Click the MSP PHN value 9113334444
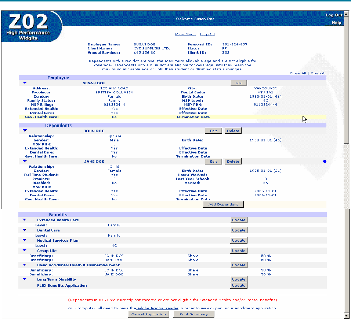Image resolution: width=351 pixels, height=319 pixels. [265, 104]
